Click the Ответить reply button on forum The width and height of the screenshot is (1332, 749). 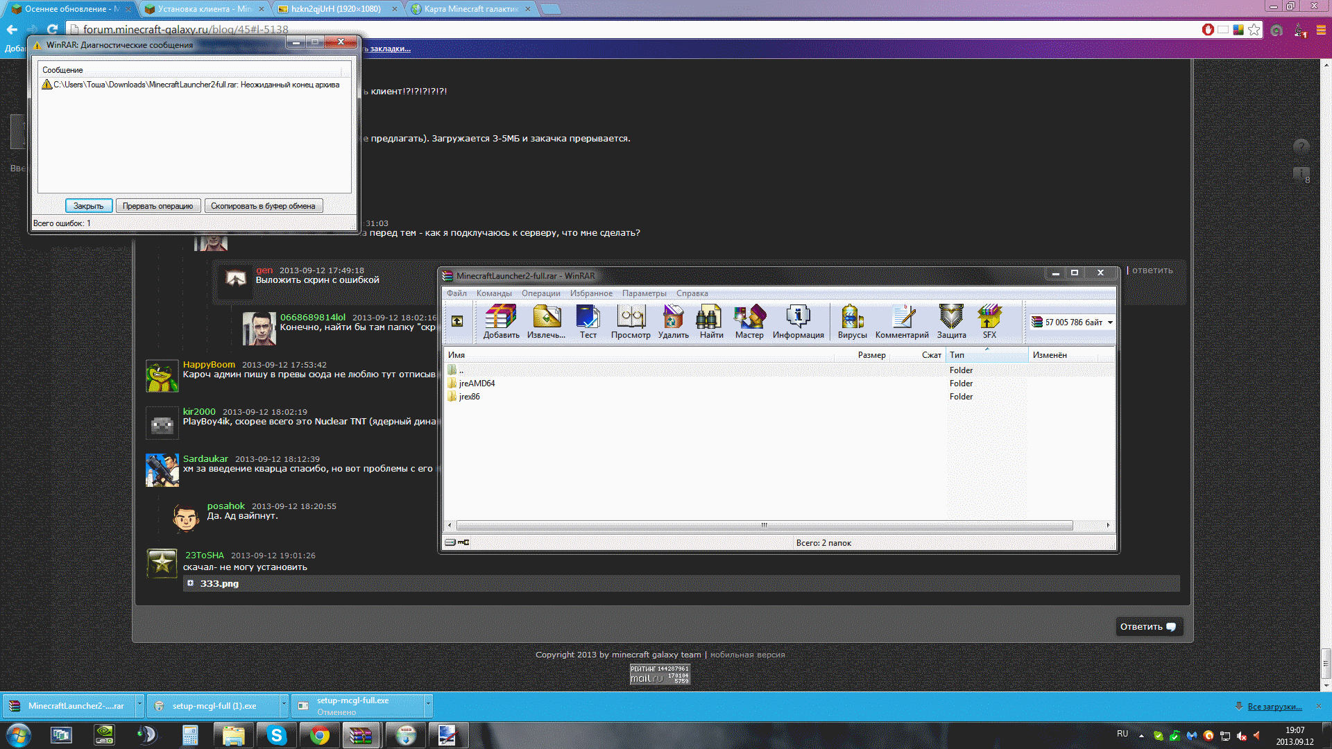coord(1148,627)
